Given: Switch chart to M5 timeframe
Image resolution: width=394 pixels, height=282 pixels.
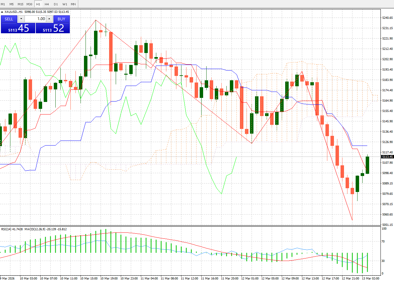Looking at the screenshot, I should (12, 4).
